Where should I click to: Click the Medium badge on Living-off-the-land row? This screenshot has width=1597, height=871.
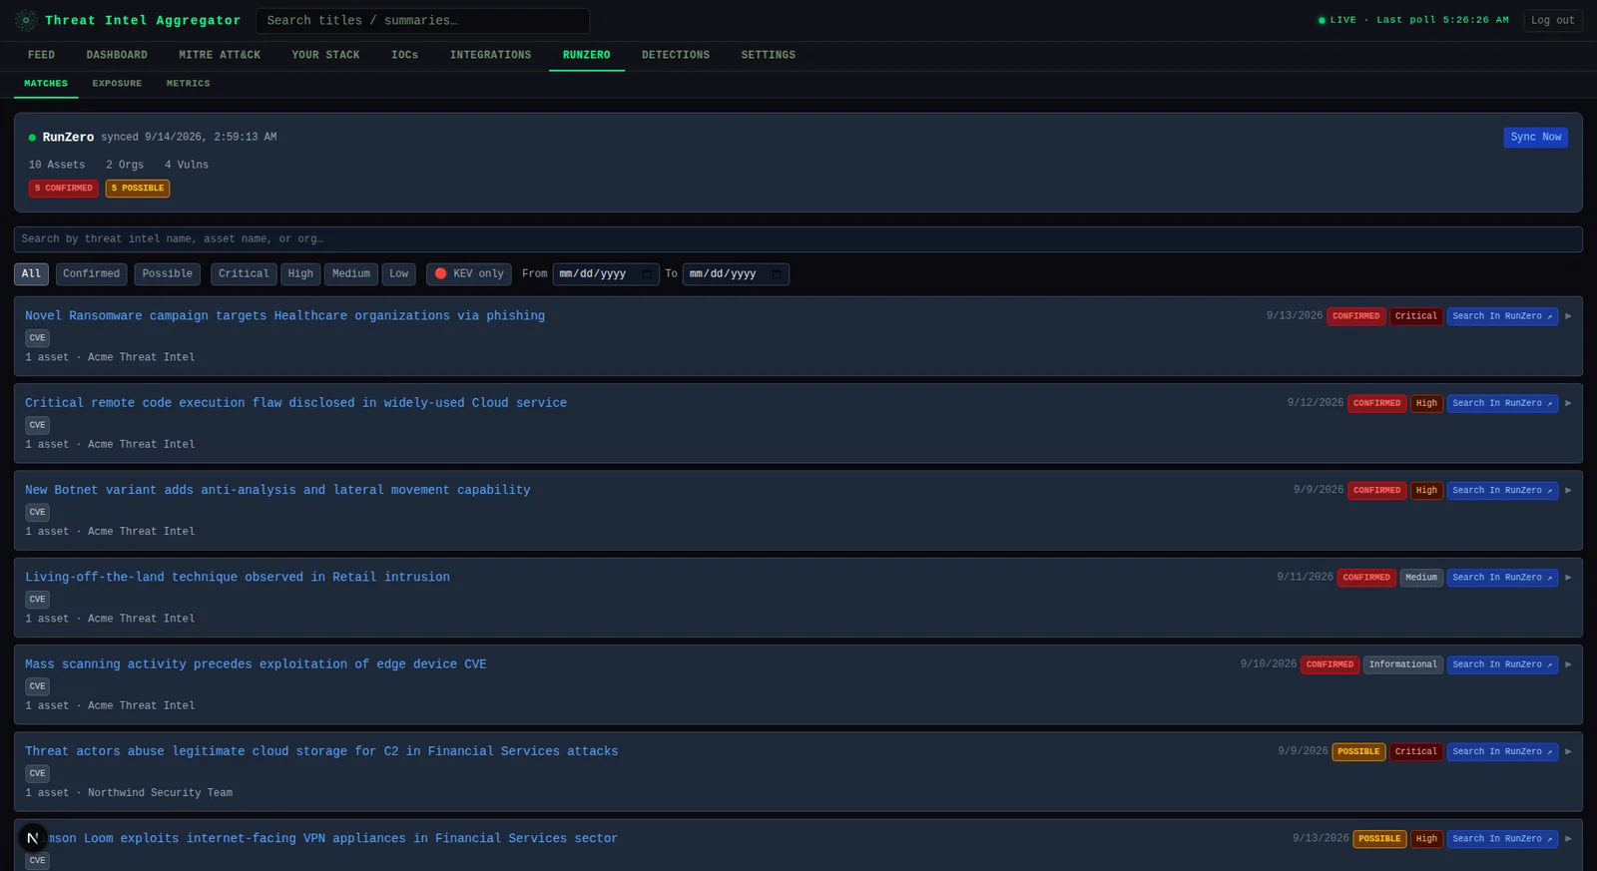(1421, 578)
